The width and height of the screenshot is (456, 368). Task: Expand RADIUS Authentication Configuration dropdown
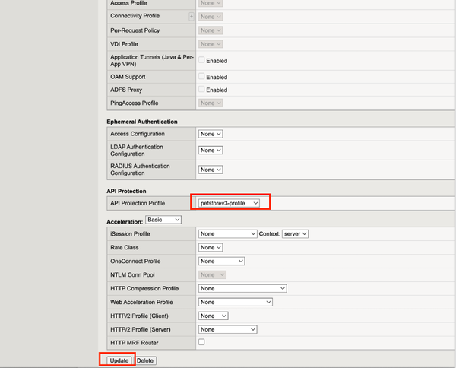point(211,170)
